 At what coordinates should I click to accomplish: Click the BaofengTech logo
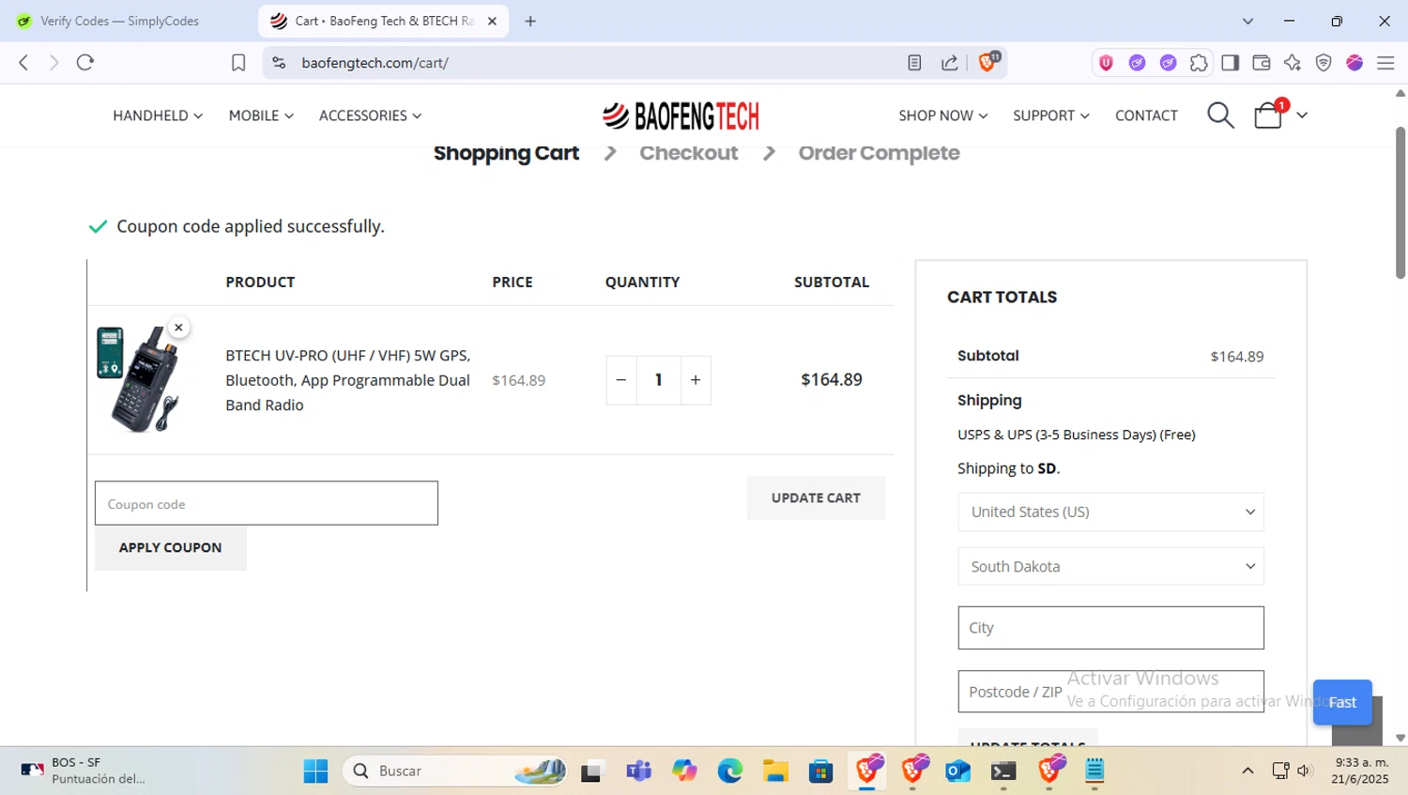click(x=681, y=115)
